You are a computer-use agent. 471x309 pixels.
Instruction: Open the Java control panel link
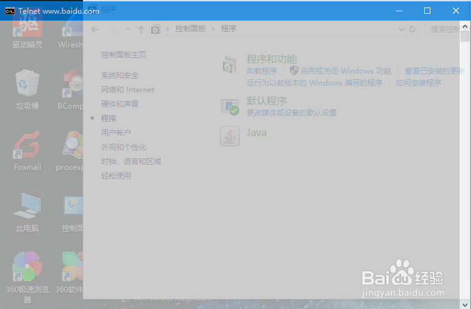pos(257,132)
